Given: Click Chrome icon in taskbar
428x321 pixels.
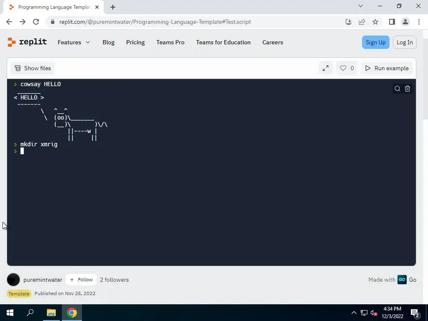Looking at the screenshot, I should 72,313.
